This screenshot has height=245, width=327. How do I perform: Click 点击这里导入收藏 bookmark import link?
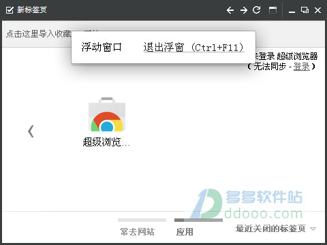click(39, 34)
